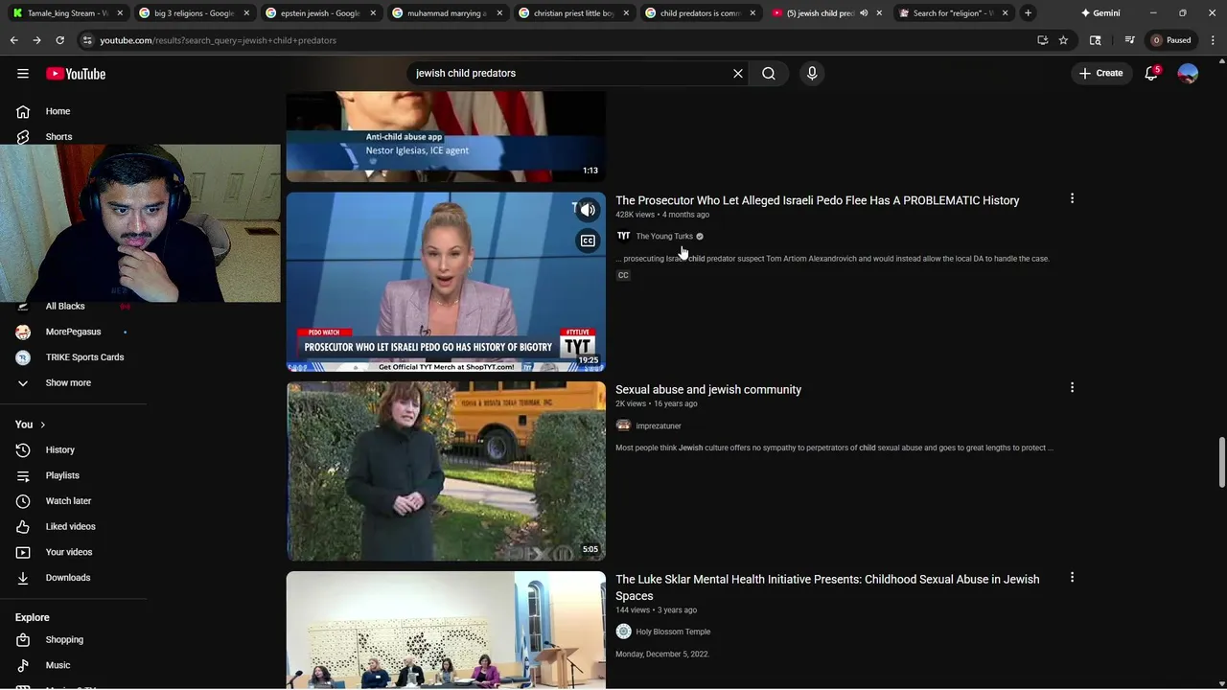Open the Create menu
The height and width of the screenshot is (690, 1227).
1100,73
